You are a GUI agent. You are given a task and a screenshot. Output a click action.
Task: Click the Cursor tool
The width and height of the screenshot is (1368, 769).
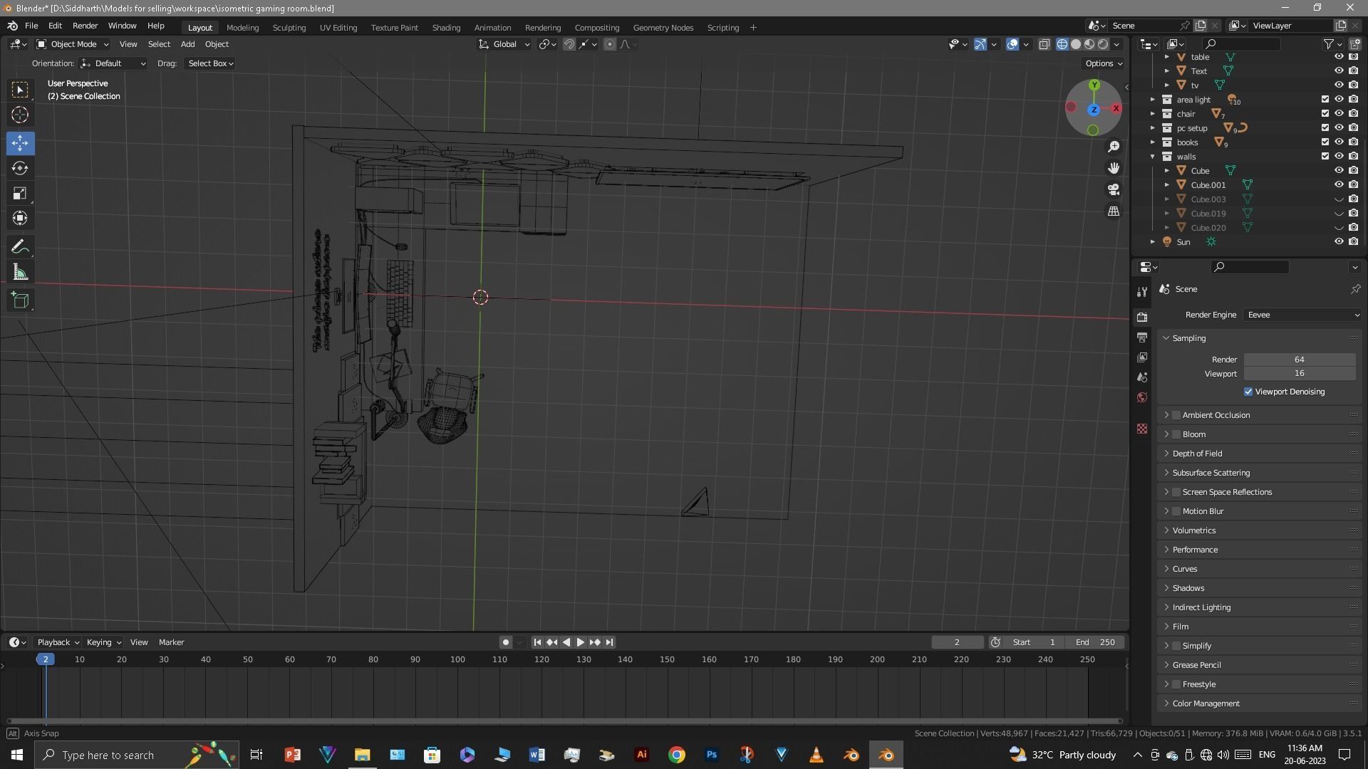tap(20, 115)
